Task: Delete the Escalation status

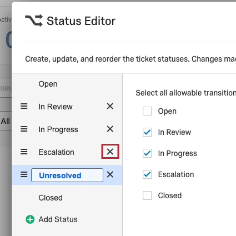Action: pos(110,152)
